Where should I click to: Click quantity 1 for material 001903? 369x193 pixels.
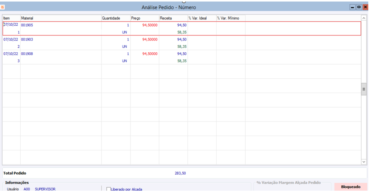(x=128, y=39)
